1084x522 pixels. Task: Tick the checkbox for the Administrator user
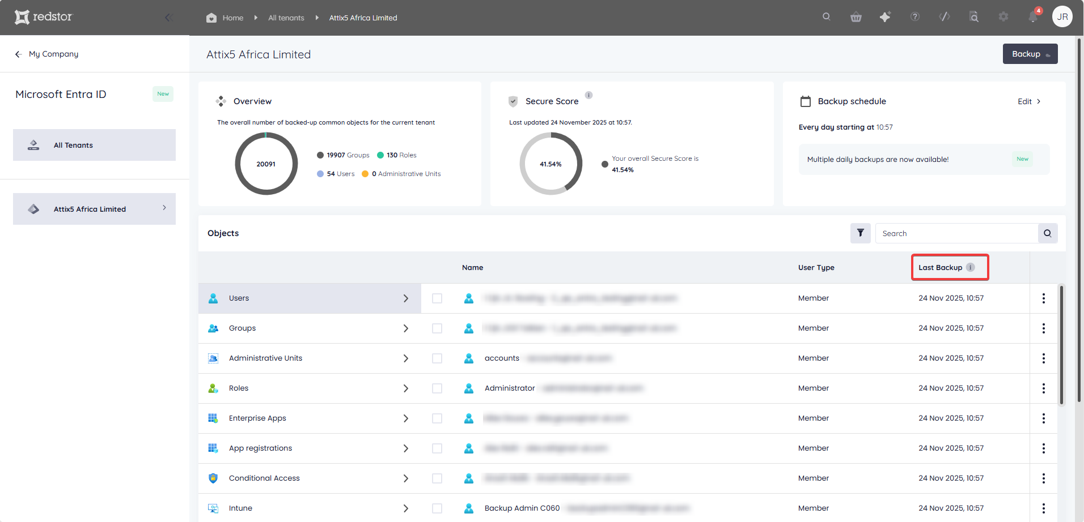click(x=437, y=388)
